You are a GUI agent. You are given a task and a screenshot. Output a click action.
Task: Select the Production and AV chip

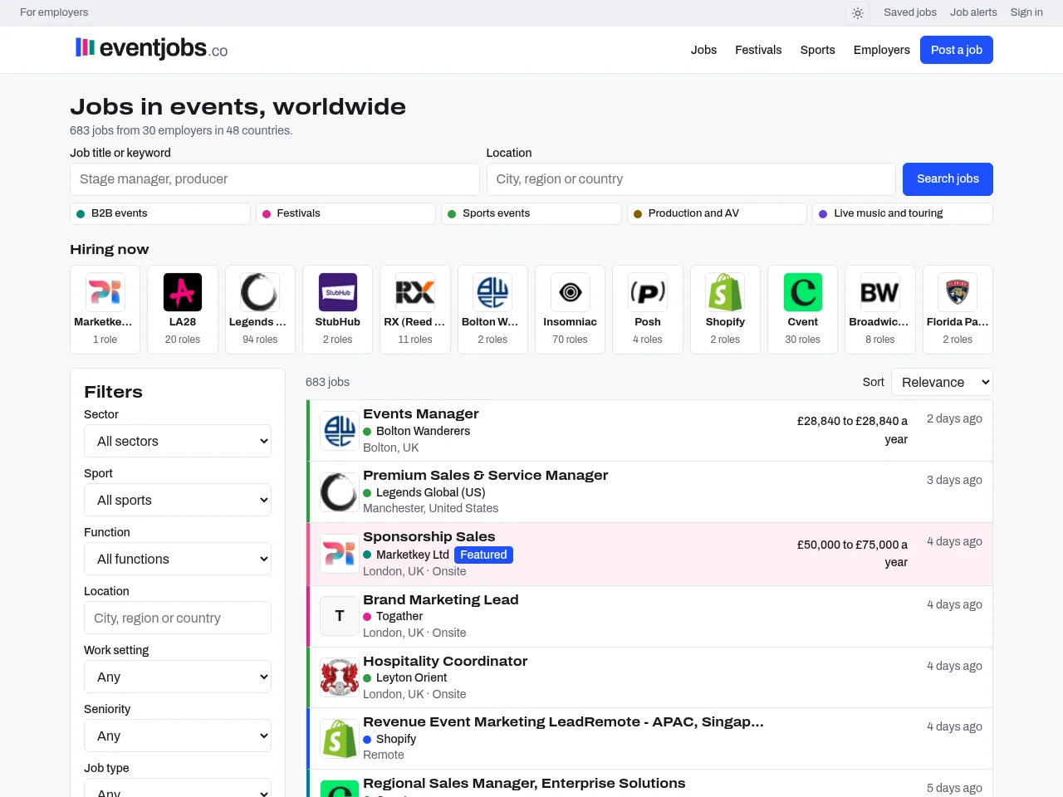pyautogui.click(x=717, y=213)
